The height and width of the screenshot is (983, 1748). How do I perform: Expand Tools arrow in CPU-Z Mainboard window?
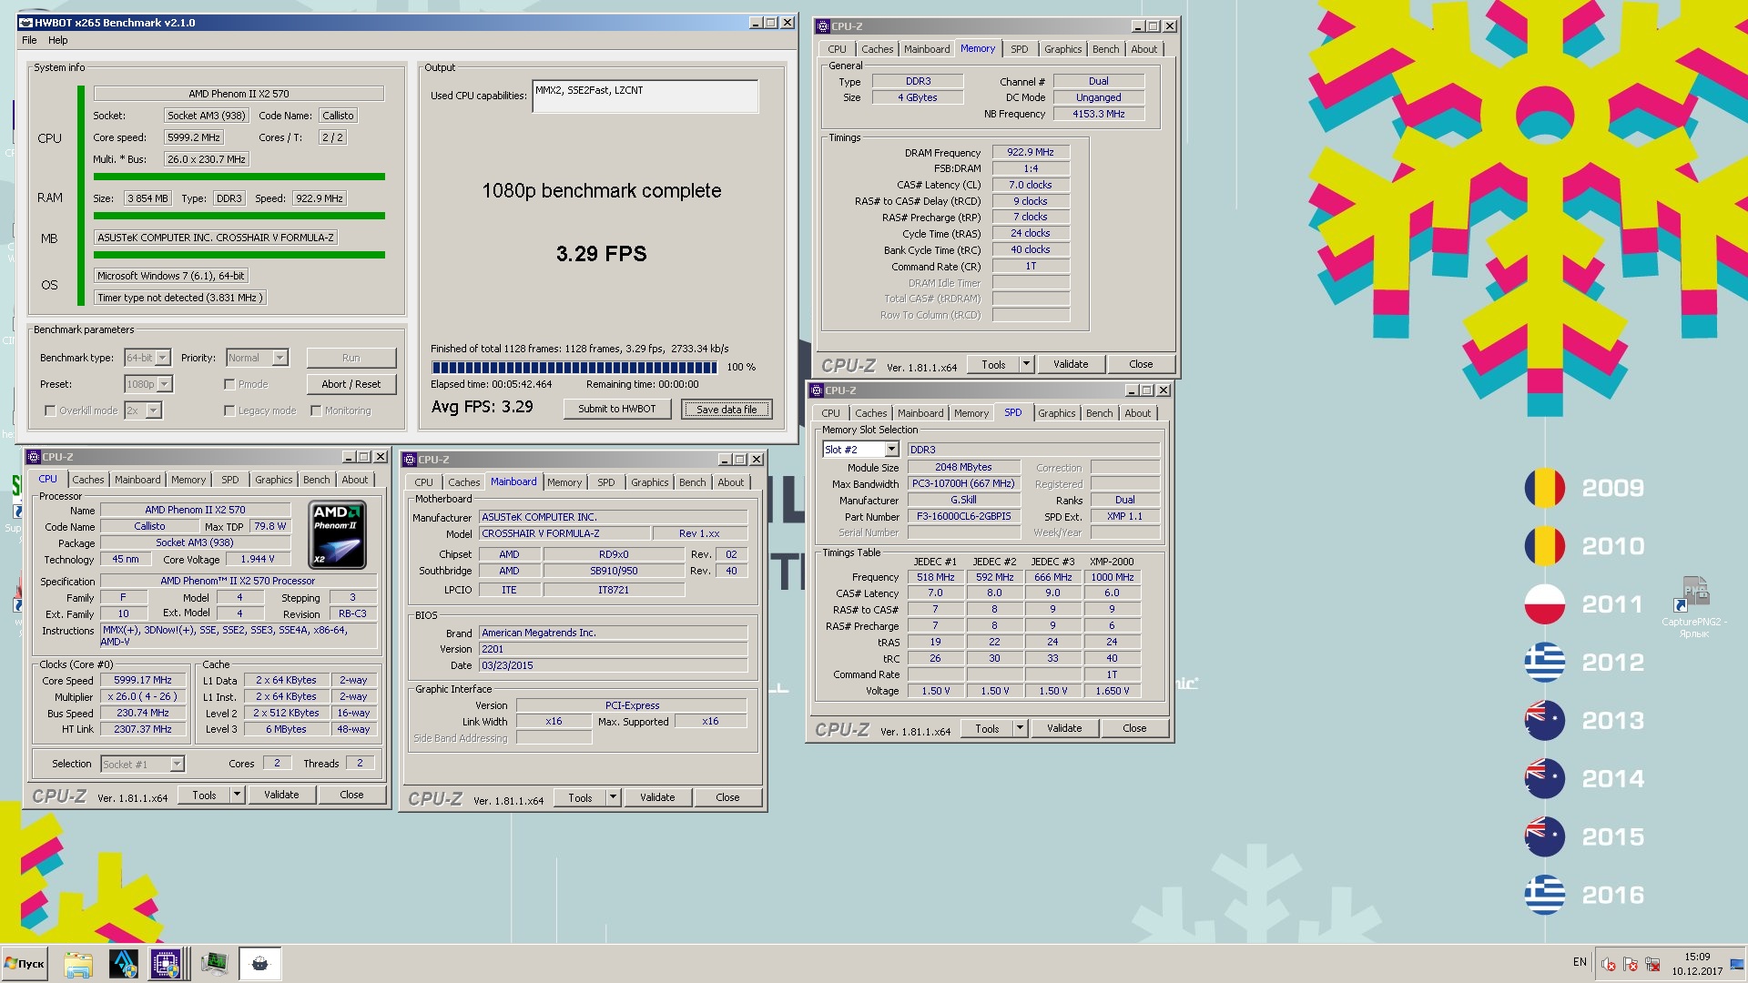coord(613,797)
